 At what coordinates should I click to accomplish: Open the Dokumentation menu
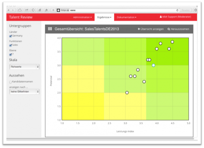click(127, 17)
